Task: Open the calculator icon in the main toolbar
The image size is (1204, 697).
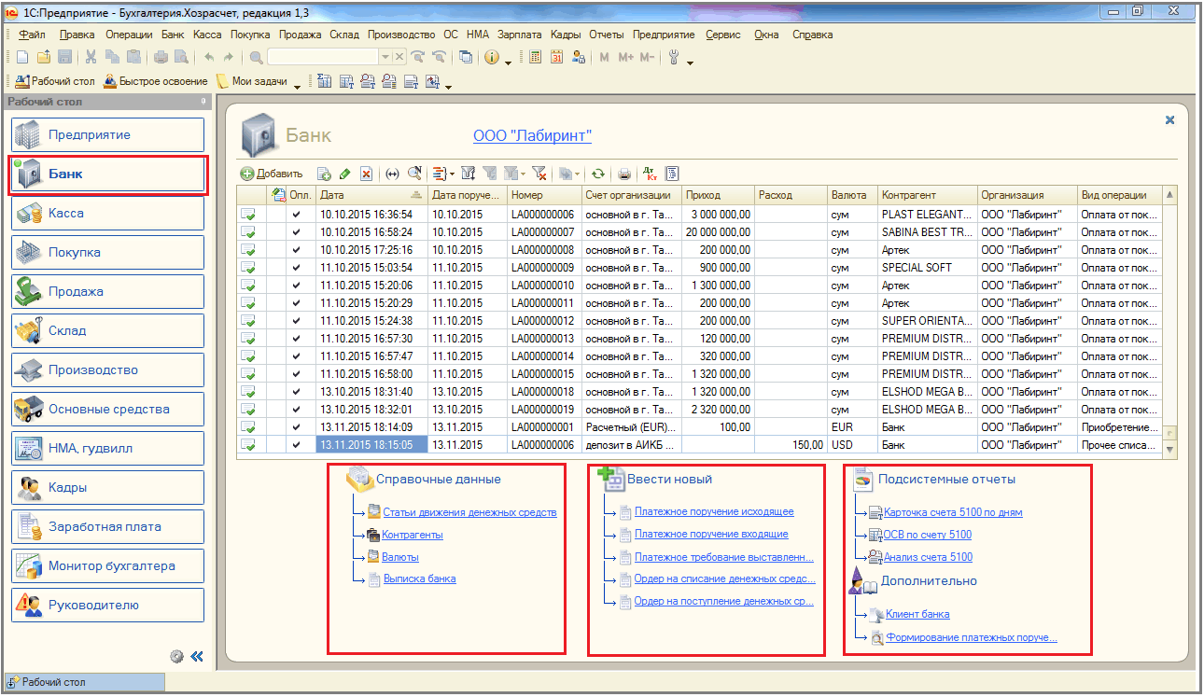Action: (x=535, y=57)
